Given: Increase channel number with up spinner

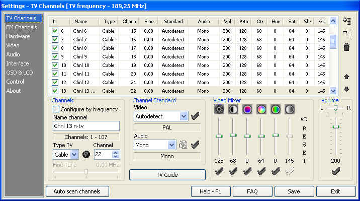Looking at the screenshot, I should (116, 153).
